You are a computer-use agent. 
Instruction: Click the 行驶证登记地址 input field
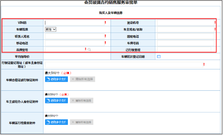pos(124,64)
